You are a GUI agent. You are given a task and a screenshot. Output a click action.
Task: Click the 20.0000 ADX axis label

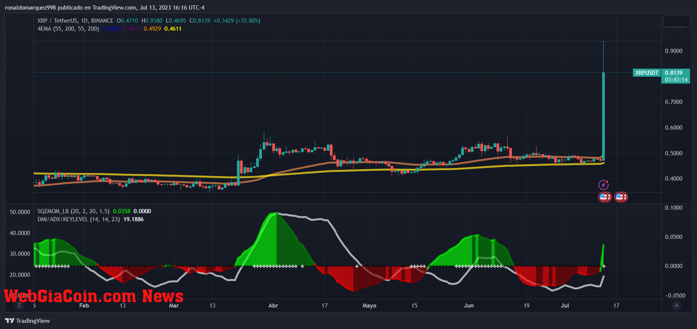click(20, 275)
